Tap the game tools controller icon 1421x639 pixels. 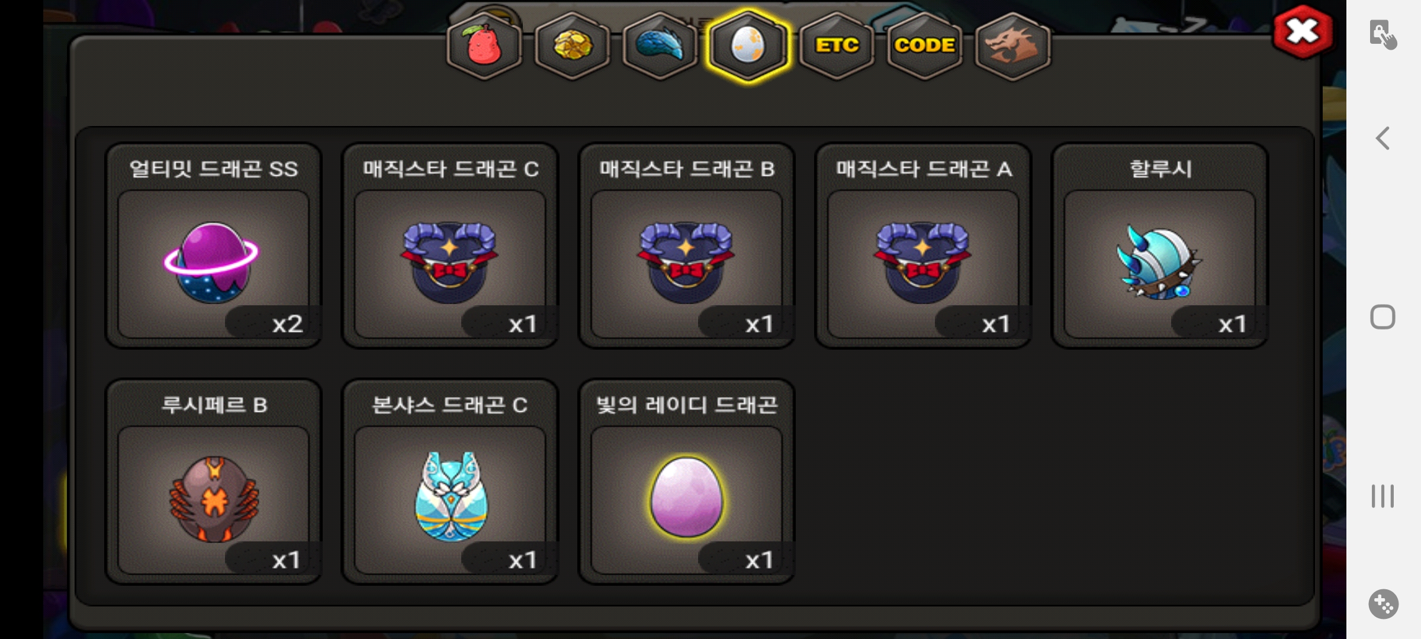pyautogui.click(x=1383, y=604)
